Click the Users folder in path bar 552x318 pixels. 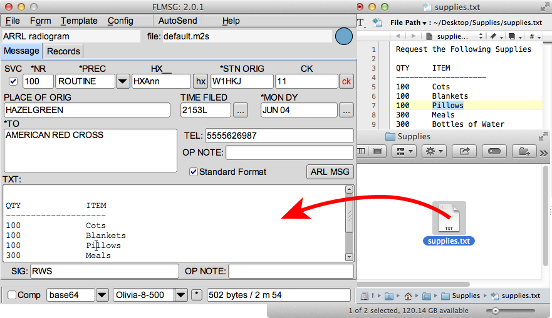[389, 296]
